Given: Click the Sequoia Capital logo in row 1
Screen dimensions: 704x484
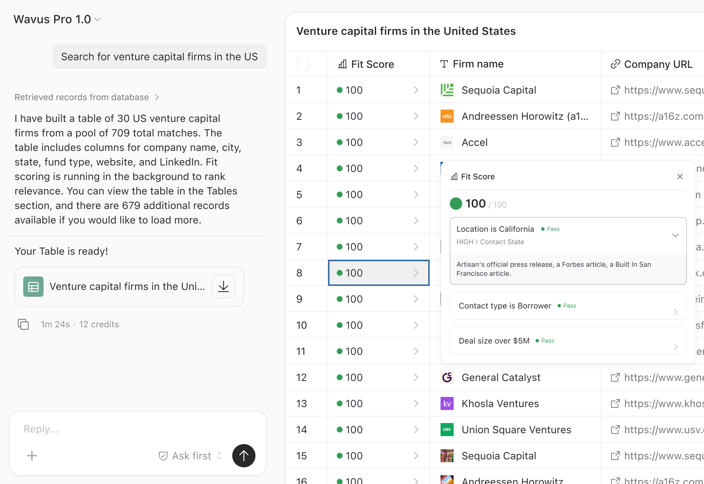Looking at the screenshot, I should (447, 90).
